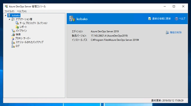Click the version 17.143.28621.4 text
The image size is (191, 106).
(109, 36)
